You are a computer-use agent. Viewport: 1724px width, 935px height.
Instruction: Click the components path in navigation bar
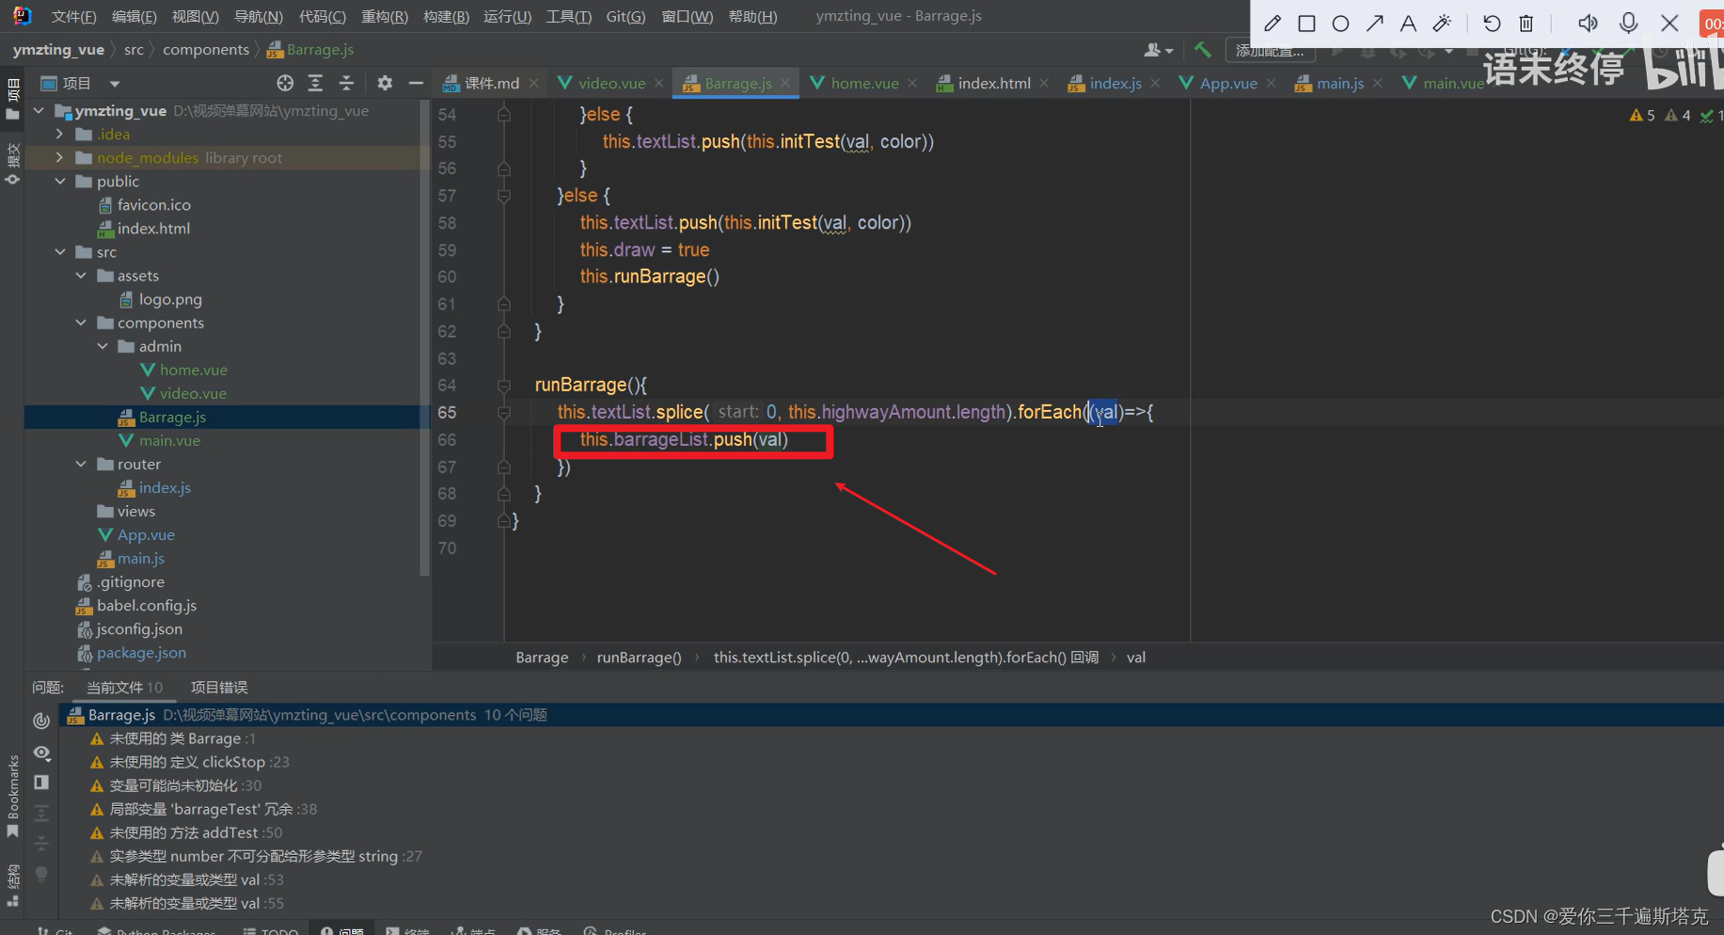[x=206, y=50]
